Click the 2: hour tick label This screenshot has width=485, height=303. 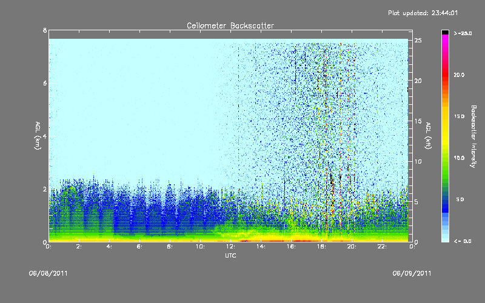click(x=79, y=247)
